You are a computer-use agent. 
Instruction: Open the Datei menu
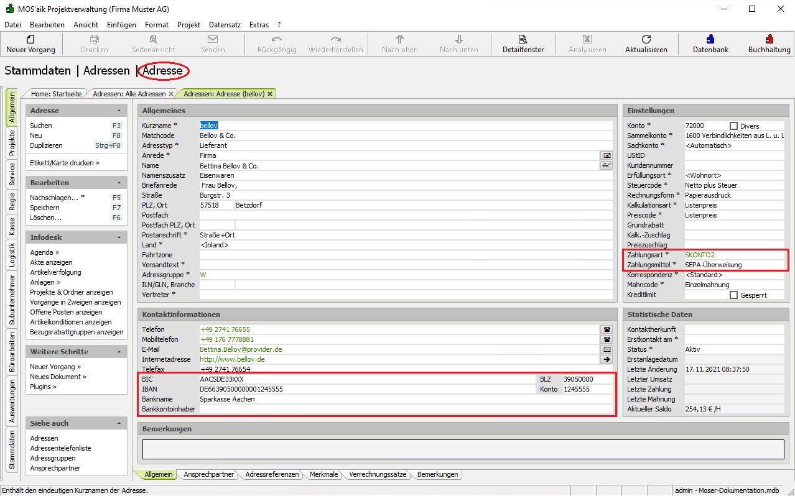tap(12, 25)
